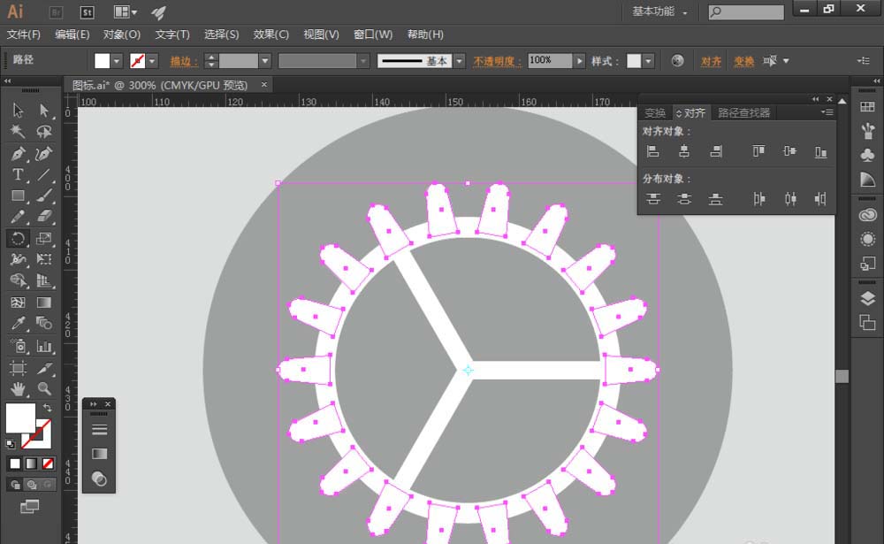This screenshot has height=544, width=884.
Task: Open the 视图(V) menu
Action: tap(322, 34)
